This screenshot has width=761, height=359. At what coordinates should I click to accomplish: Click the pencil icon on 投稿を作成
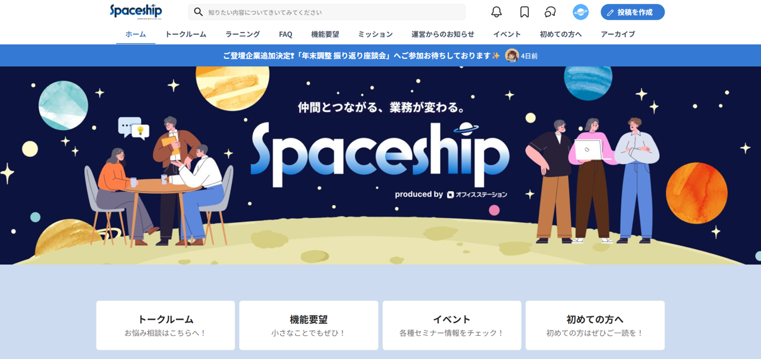(610, 12)
